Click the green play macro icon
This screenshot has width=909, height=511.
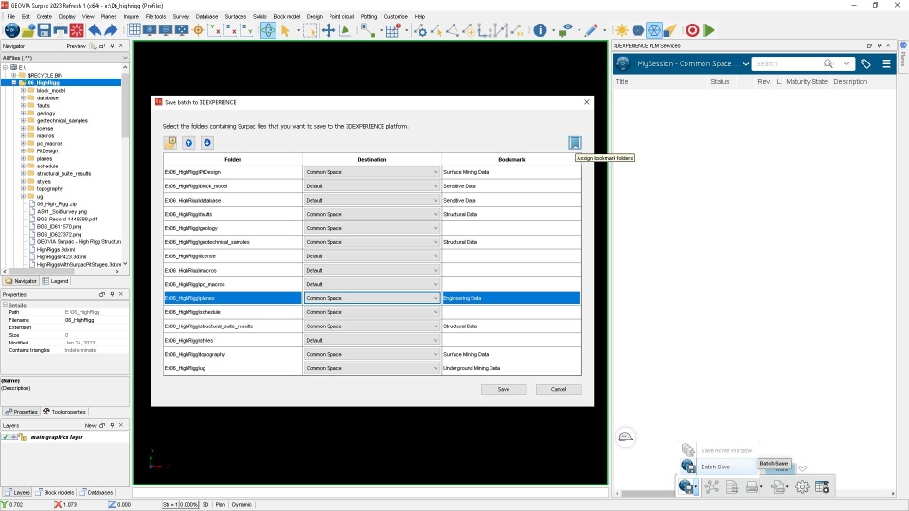click(708, 30)
